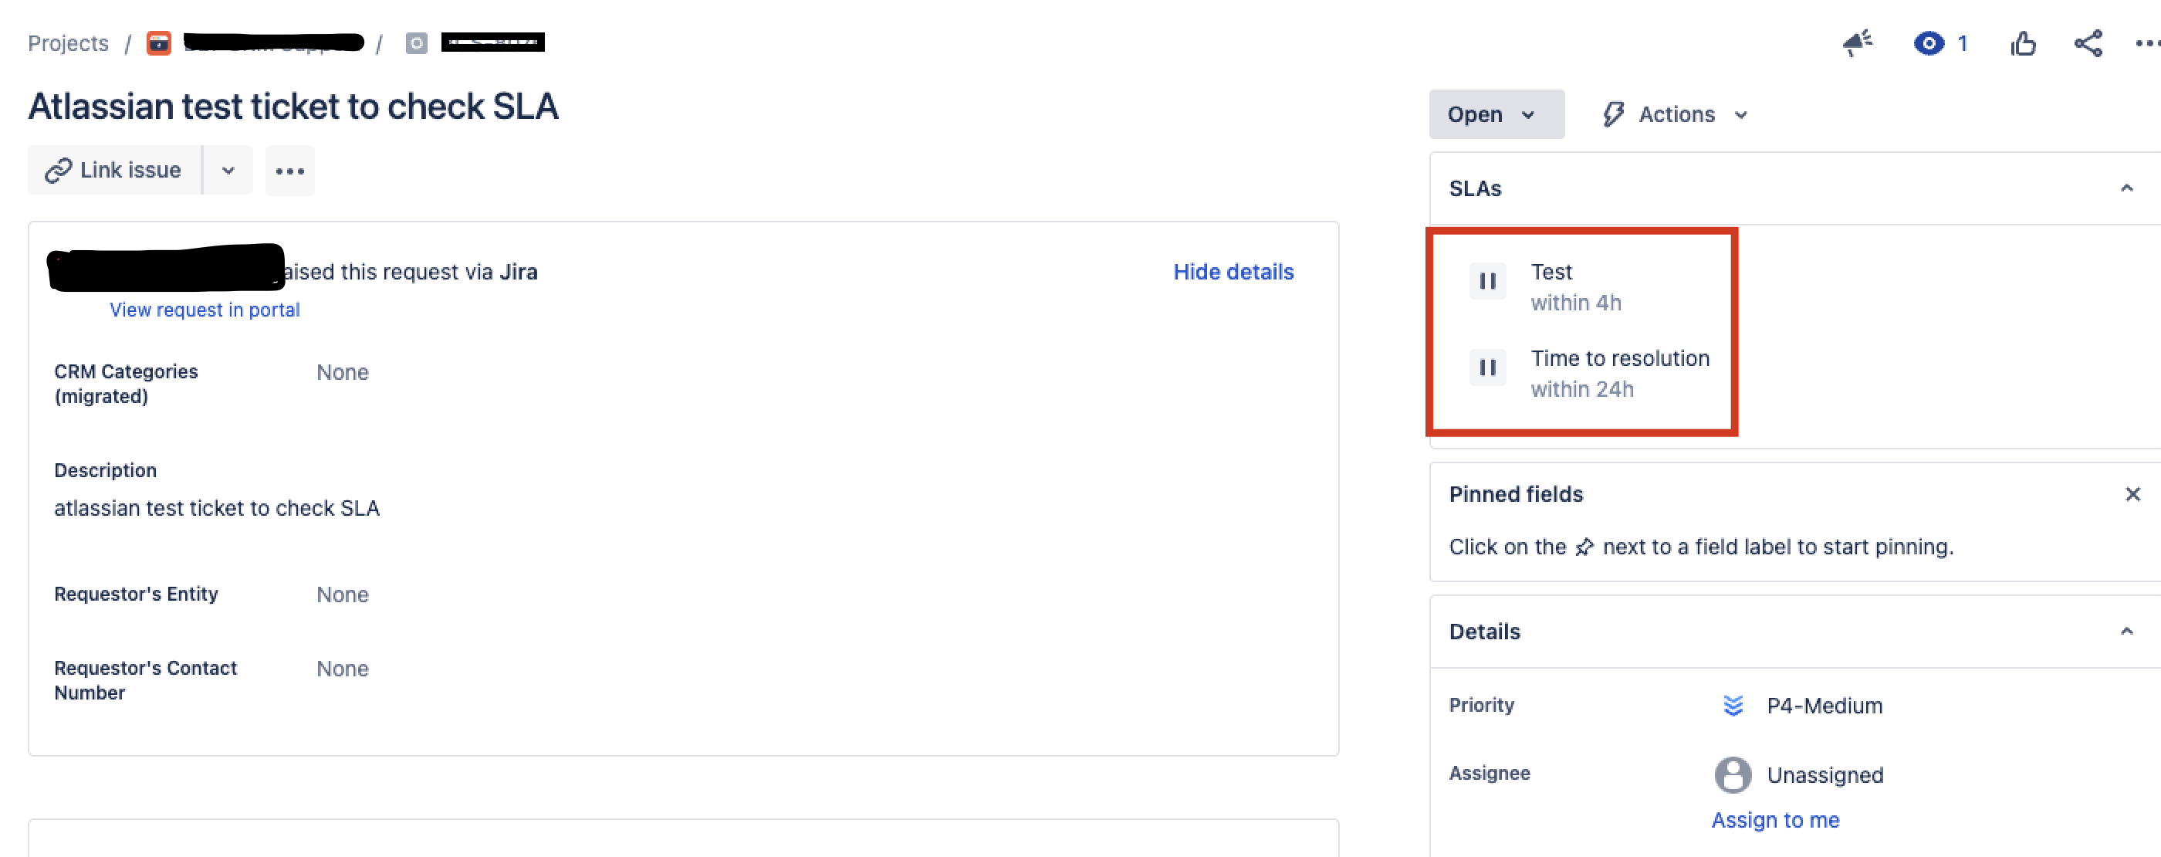2161x857 pixels.
Task: Click the pause icon beside Test SLA
Action: pos(1486,281)
